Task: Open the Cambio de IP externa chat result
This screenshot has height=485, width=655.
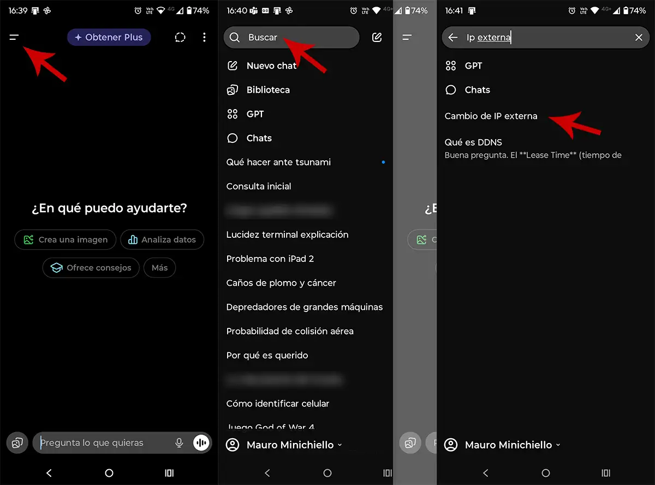Action: (491, 116)
